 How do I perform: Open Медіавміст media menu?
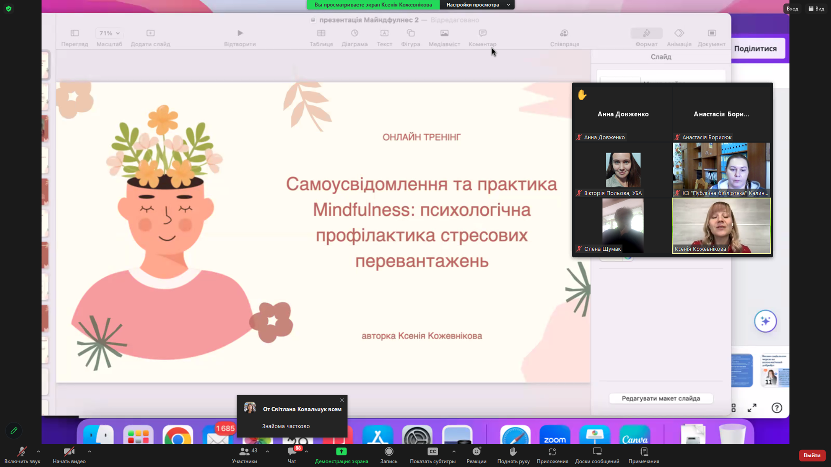[x=444, y=38]
